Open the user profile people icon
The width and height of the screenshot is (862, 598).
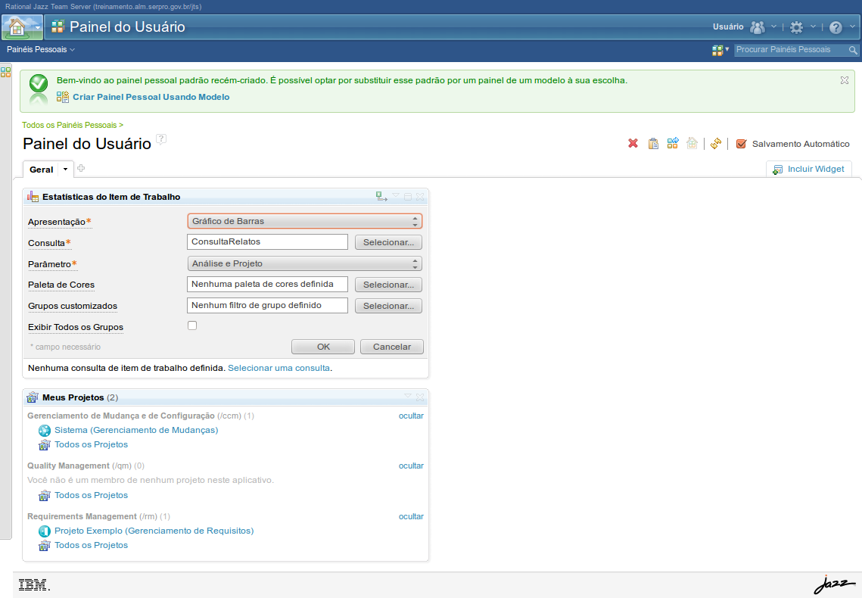pyautogui.click(x=758, y=27)
